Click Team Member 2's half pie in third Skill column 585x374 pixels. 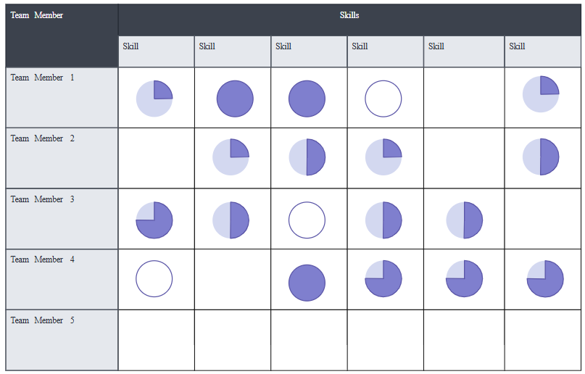(x=307, y=157)
